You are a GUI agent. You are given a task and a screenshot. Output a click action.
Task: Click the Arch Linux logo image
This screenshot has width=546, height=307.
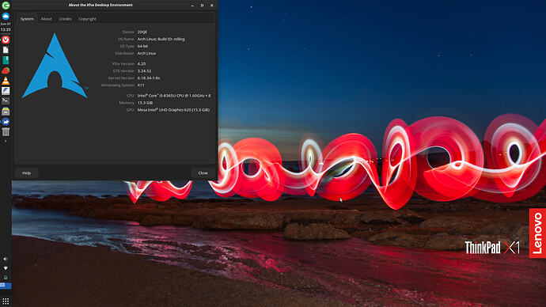click(x=55, y=66)
